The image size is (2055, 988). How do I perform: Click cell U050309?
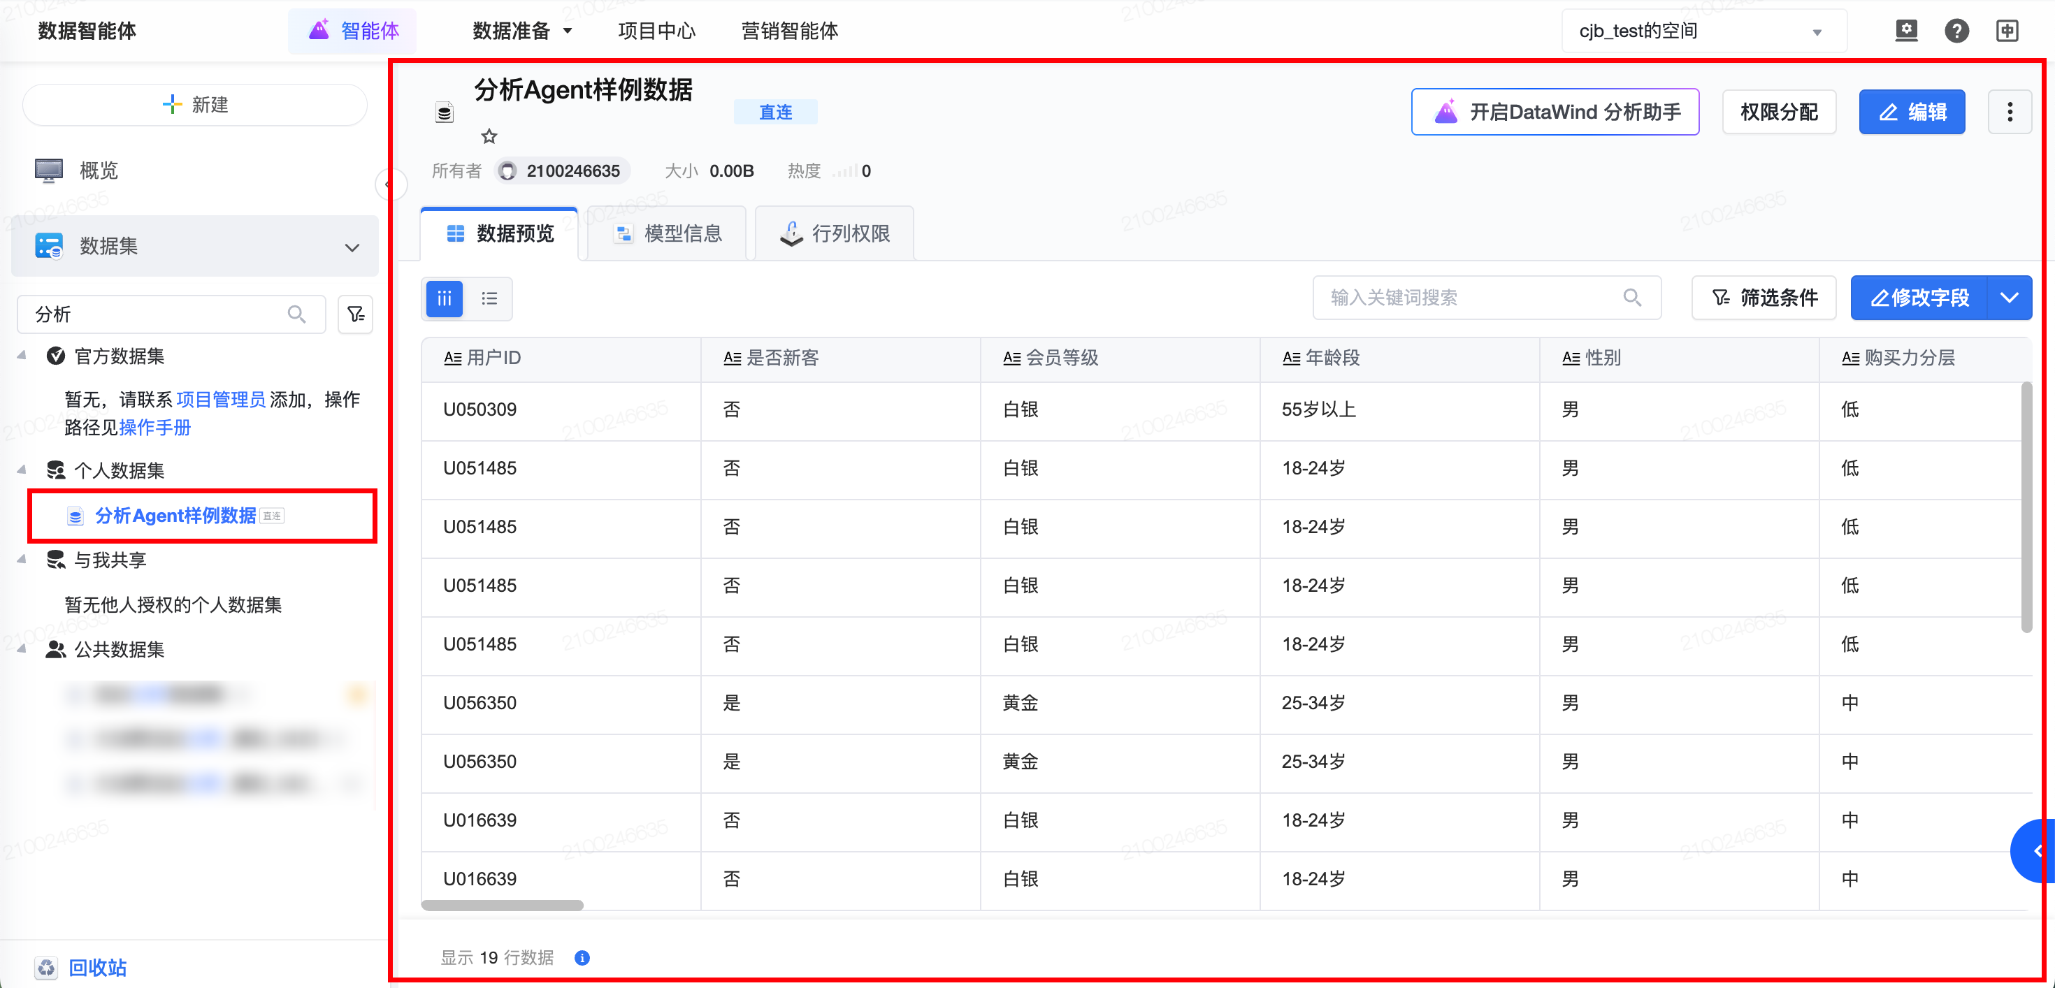click(x=480, y=410)
